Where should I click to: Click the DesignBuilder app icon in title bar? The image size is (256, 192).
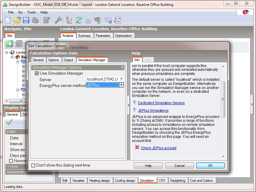pos(5,5)
